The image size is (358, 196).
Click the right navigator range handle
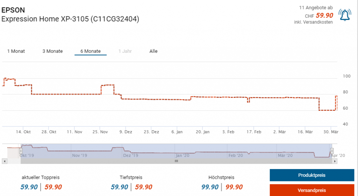[x=332, y=151]
